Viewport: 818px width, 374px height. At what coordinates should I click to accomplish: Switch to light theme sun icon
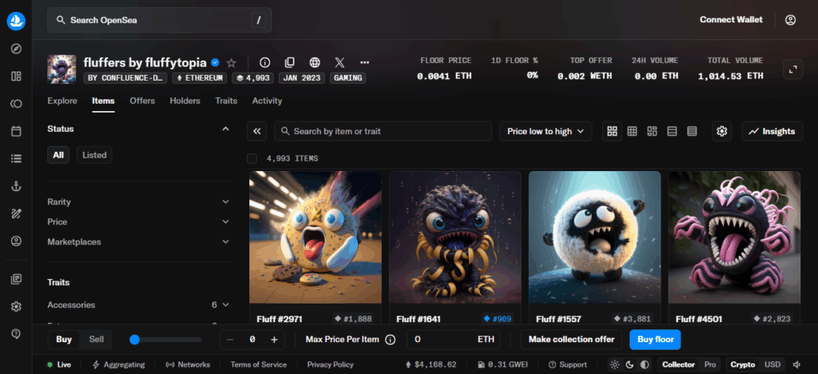[614, 364]
